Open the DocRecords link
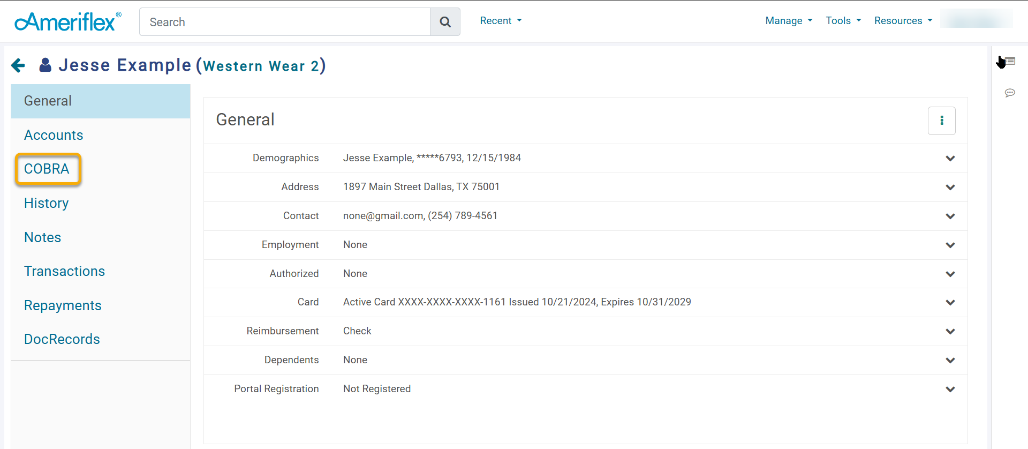The image size is (1028, 449). point(62,339)
